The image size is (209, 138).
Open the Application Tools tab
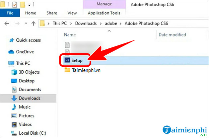(104, 13)
